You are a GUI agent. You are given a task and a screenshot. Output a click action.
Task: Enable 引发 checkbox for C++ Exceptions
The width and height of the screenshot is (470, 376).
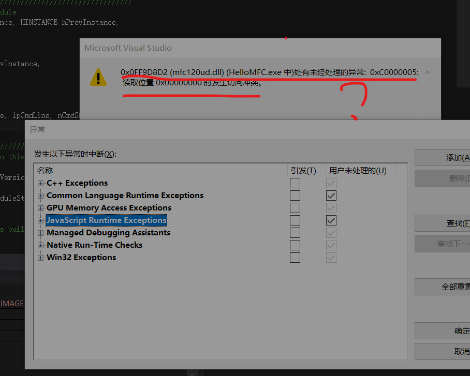tap(295, 183)
